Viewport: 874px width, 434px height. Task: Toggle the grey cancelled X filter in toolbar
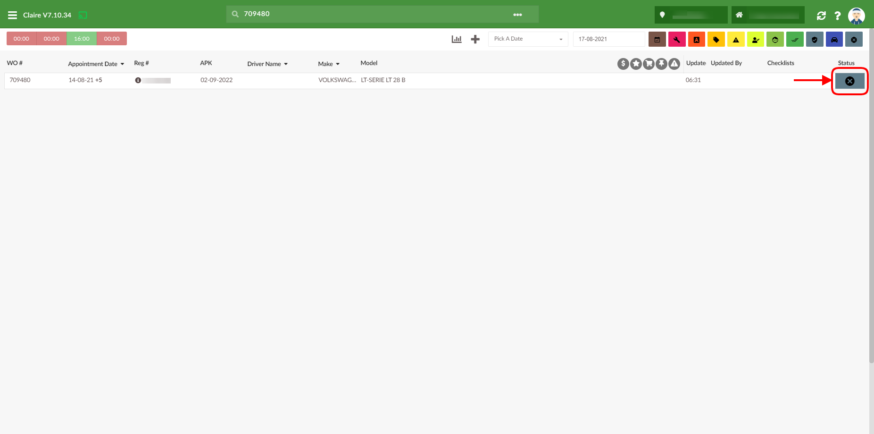854,39
